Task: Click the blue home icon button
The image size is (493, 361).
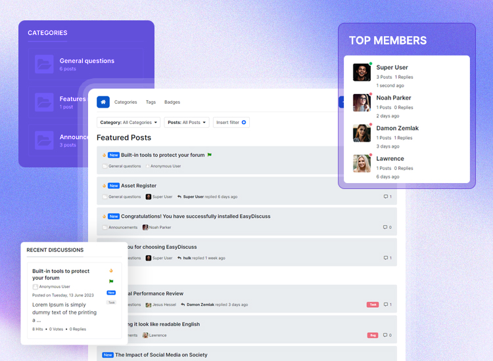Action: pos(103,102)
